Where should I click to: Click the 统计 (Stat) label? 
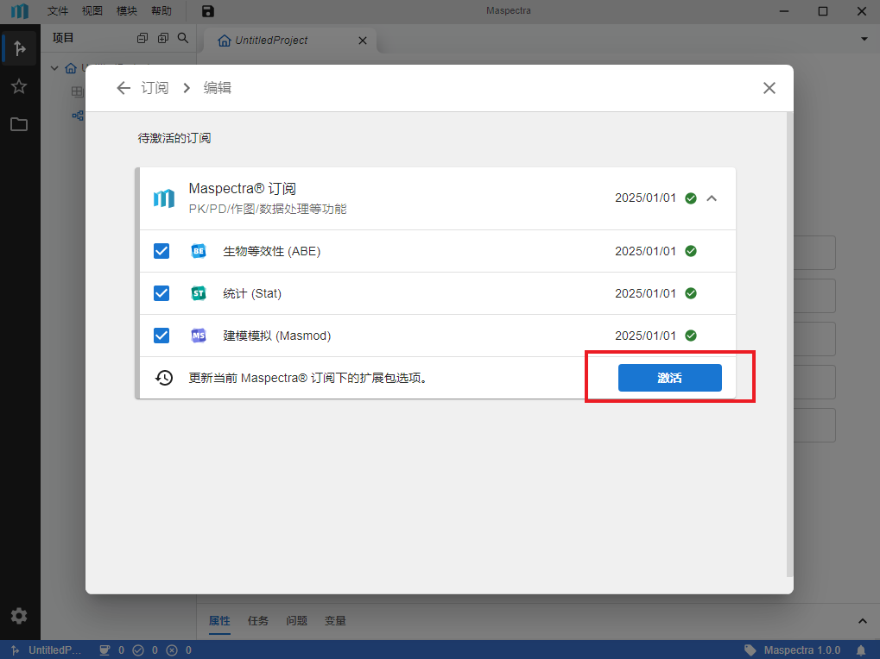[252, 293]
